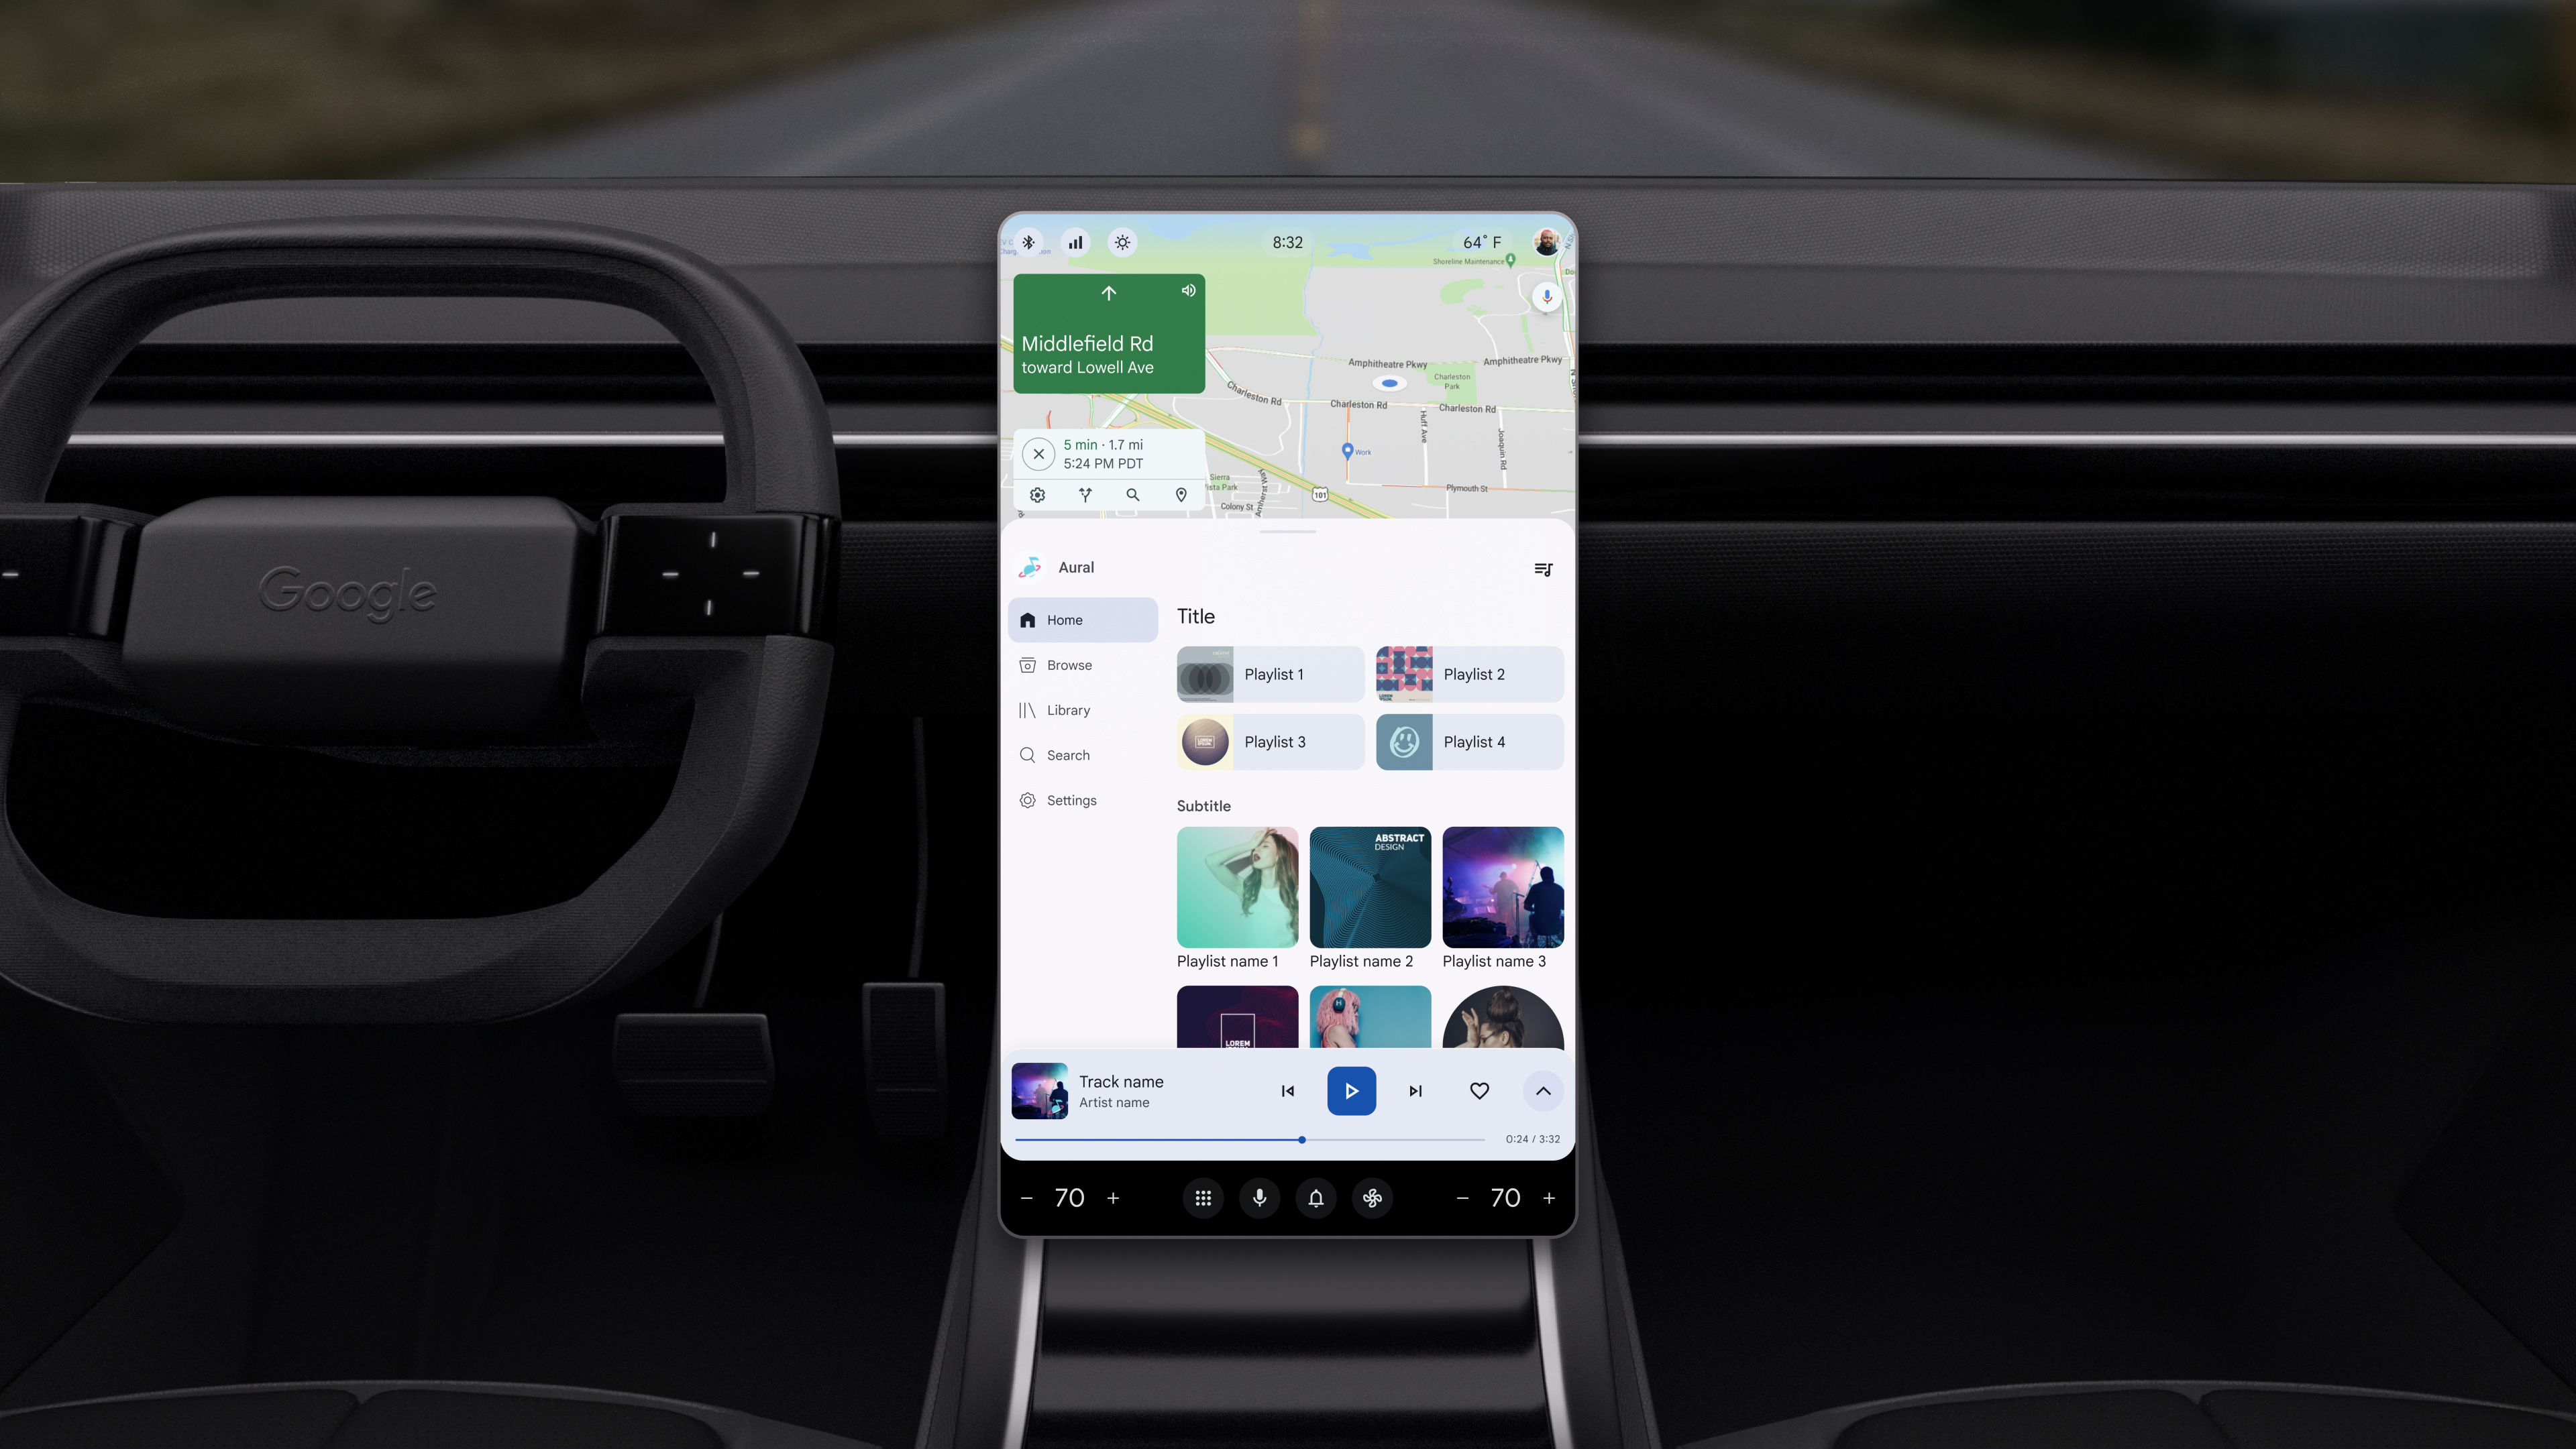Open the queue/playlist icon in media bar
The image size is (2576, 1449).
click(1543, 568)
